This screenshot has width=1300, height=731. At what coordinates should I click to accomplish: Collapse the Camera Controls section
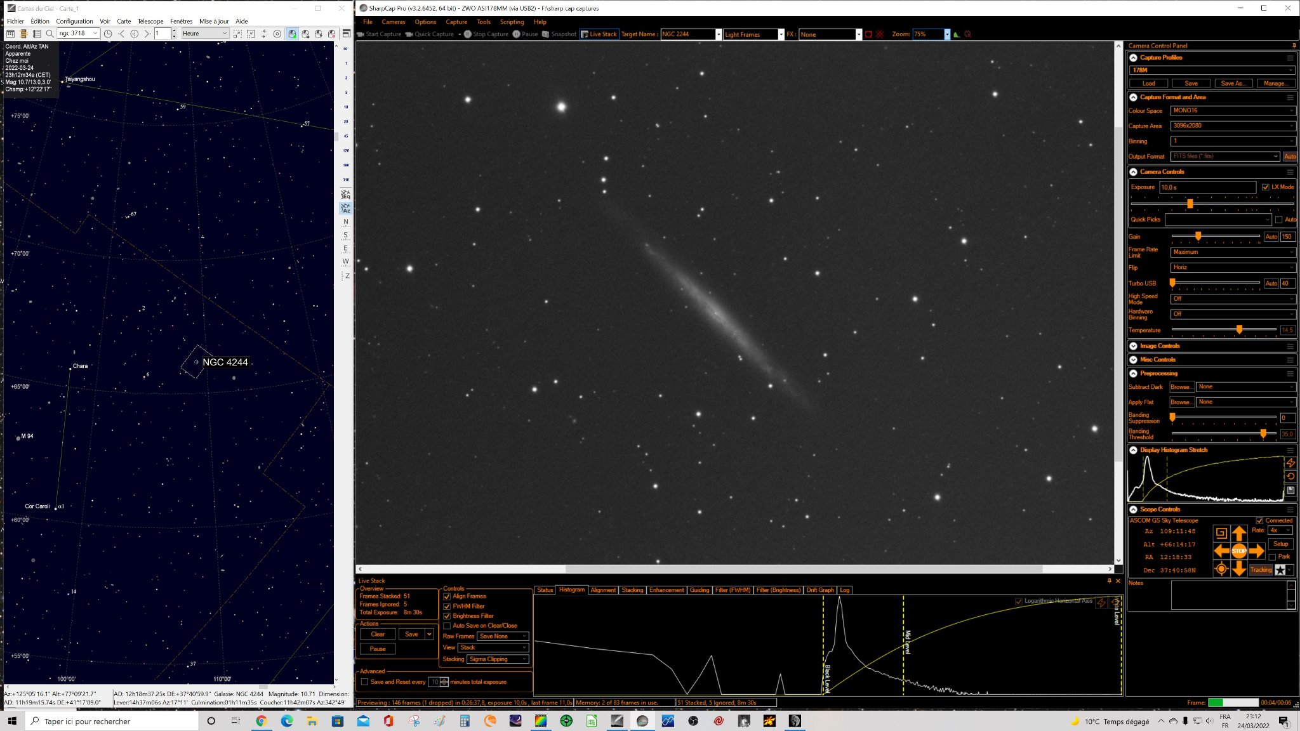(x=1134, y=172)
